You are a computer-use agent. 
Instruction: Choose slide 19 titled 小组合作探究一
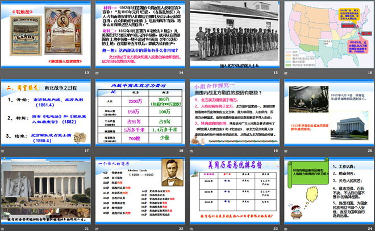pos(232,112)
